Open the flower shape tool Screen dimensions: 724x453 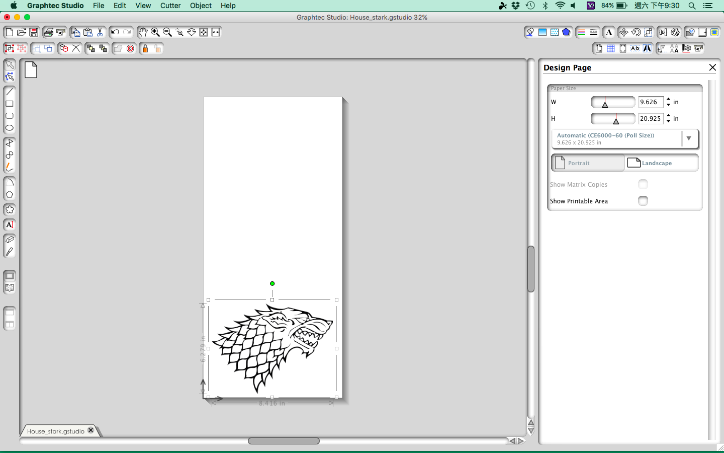[x=10, y=210]
